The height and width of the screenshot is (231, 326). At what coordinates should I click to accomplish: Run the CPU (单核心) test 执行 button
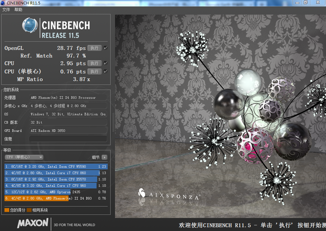click(x=94, y=71)
